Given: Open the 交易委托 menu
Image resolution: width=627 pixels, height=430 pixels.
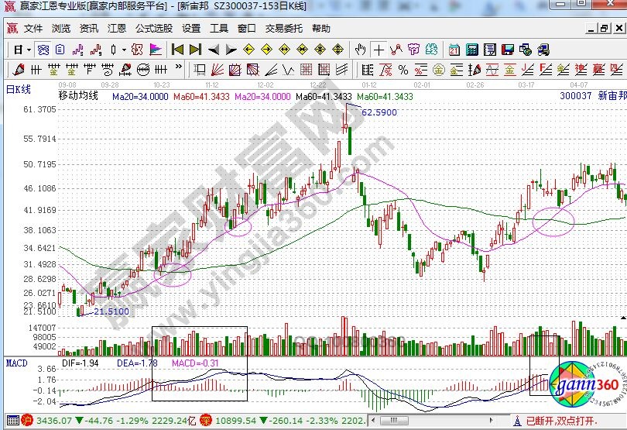Looking at the screenshot, I should 284,29.
